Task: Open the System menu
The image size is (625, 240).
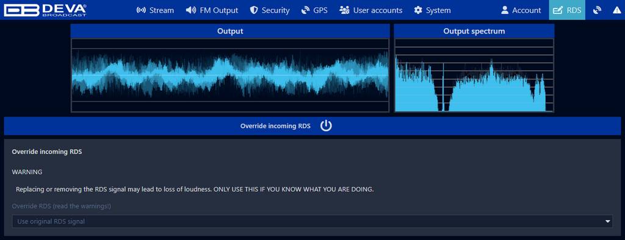Action: point(432,10)
